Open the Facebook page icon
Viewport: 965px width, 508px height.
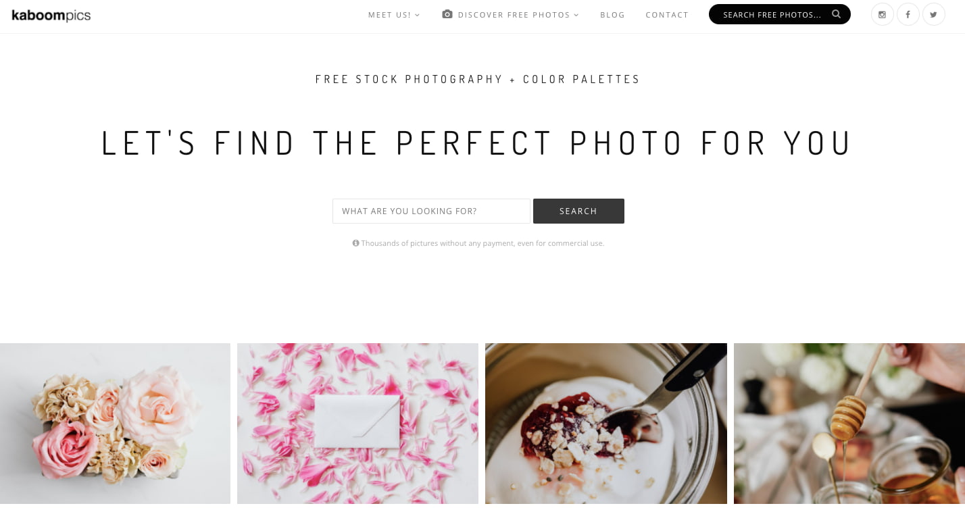908,14
